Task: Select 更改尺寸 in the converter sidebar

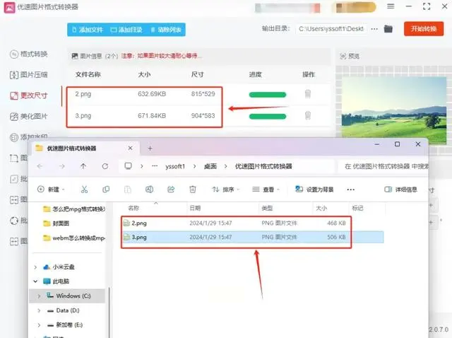Action: tap(29, 95)
